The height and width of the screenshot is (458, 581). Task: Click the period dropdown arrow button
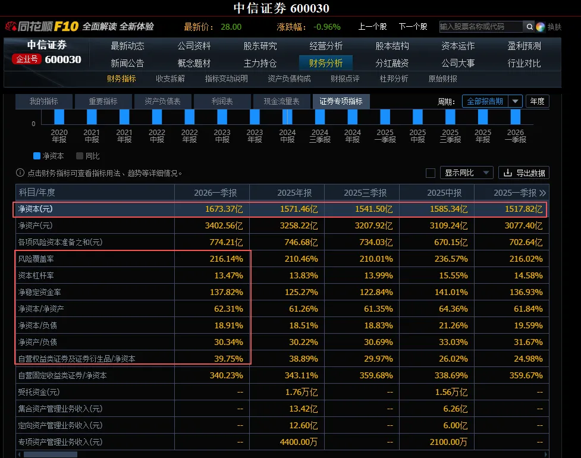point(515,101)
